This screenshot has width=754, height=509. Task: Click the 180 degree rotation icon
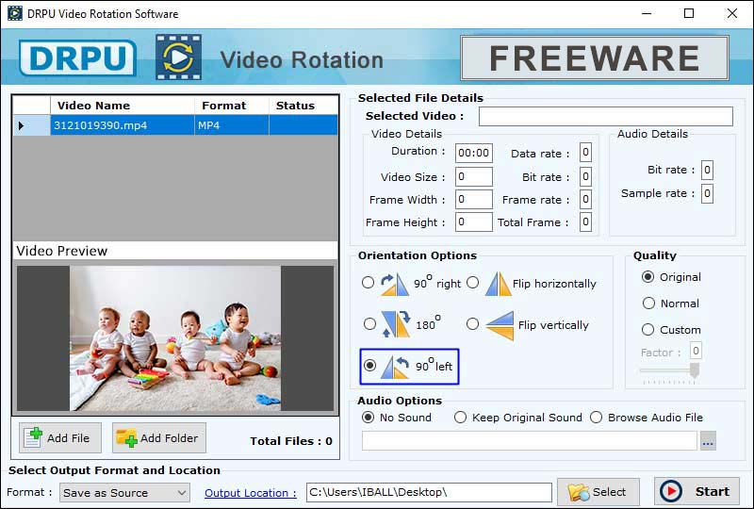tap(396, 323)
